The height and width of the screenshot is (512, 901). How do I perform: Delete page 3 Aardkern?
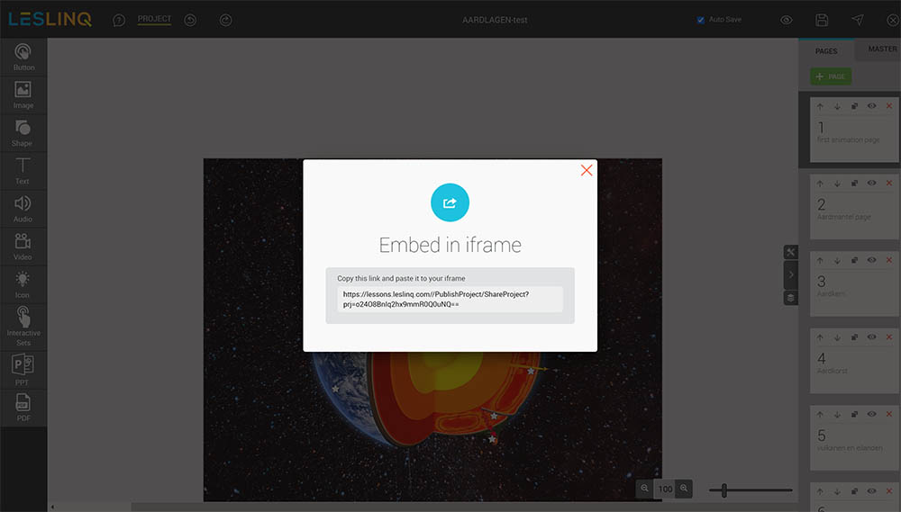coord(889,260)
